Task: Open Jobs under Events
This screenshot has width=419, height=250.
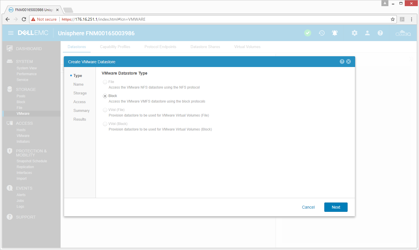Action: click(20, 201)
